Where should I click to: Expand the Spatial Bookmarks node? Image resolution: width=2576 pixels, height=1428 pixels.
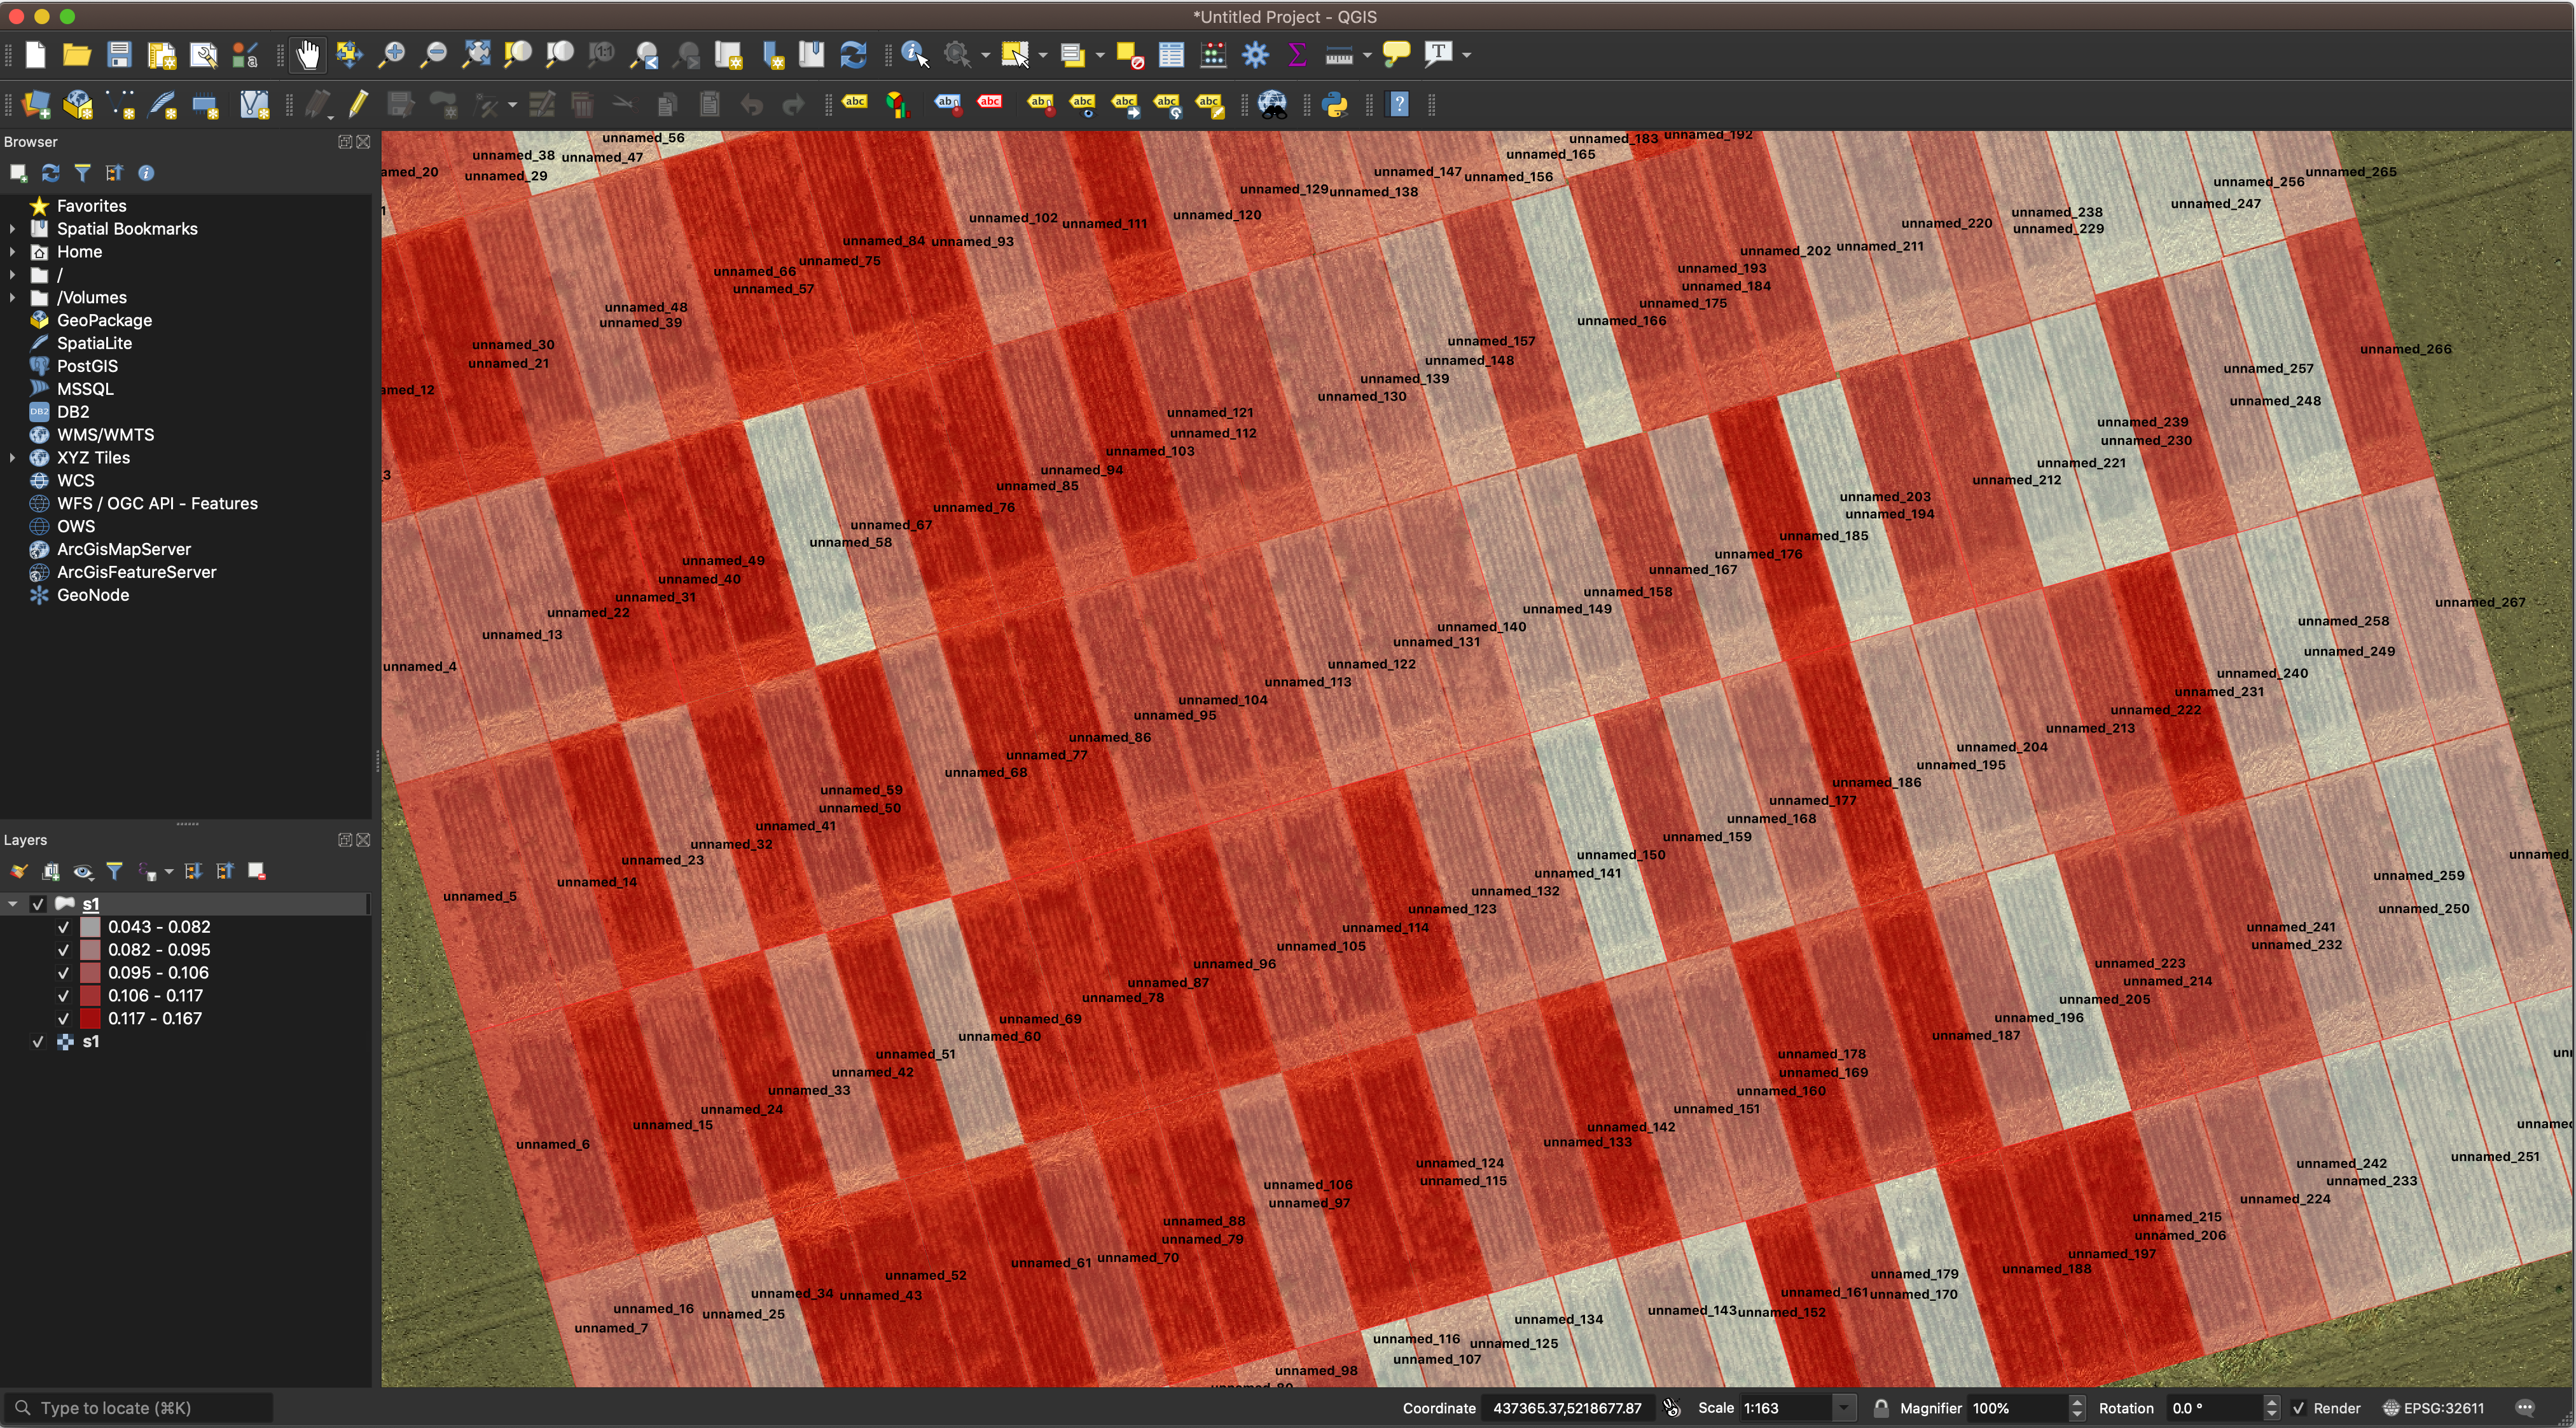point(12,229)
